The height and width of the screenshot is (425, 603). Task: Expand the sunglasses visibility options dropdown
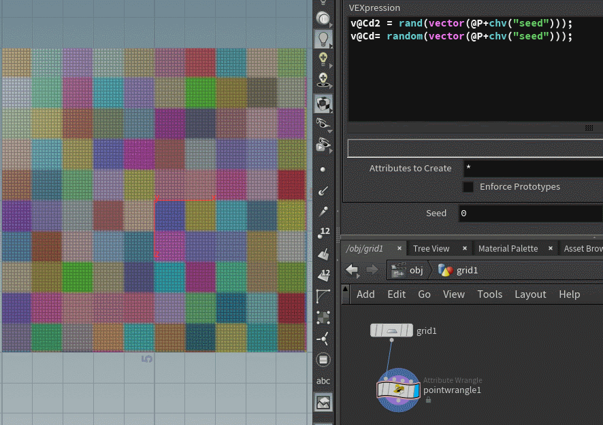pyautogui.click(x=331, y=129)
